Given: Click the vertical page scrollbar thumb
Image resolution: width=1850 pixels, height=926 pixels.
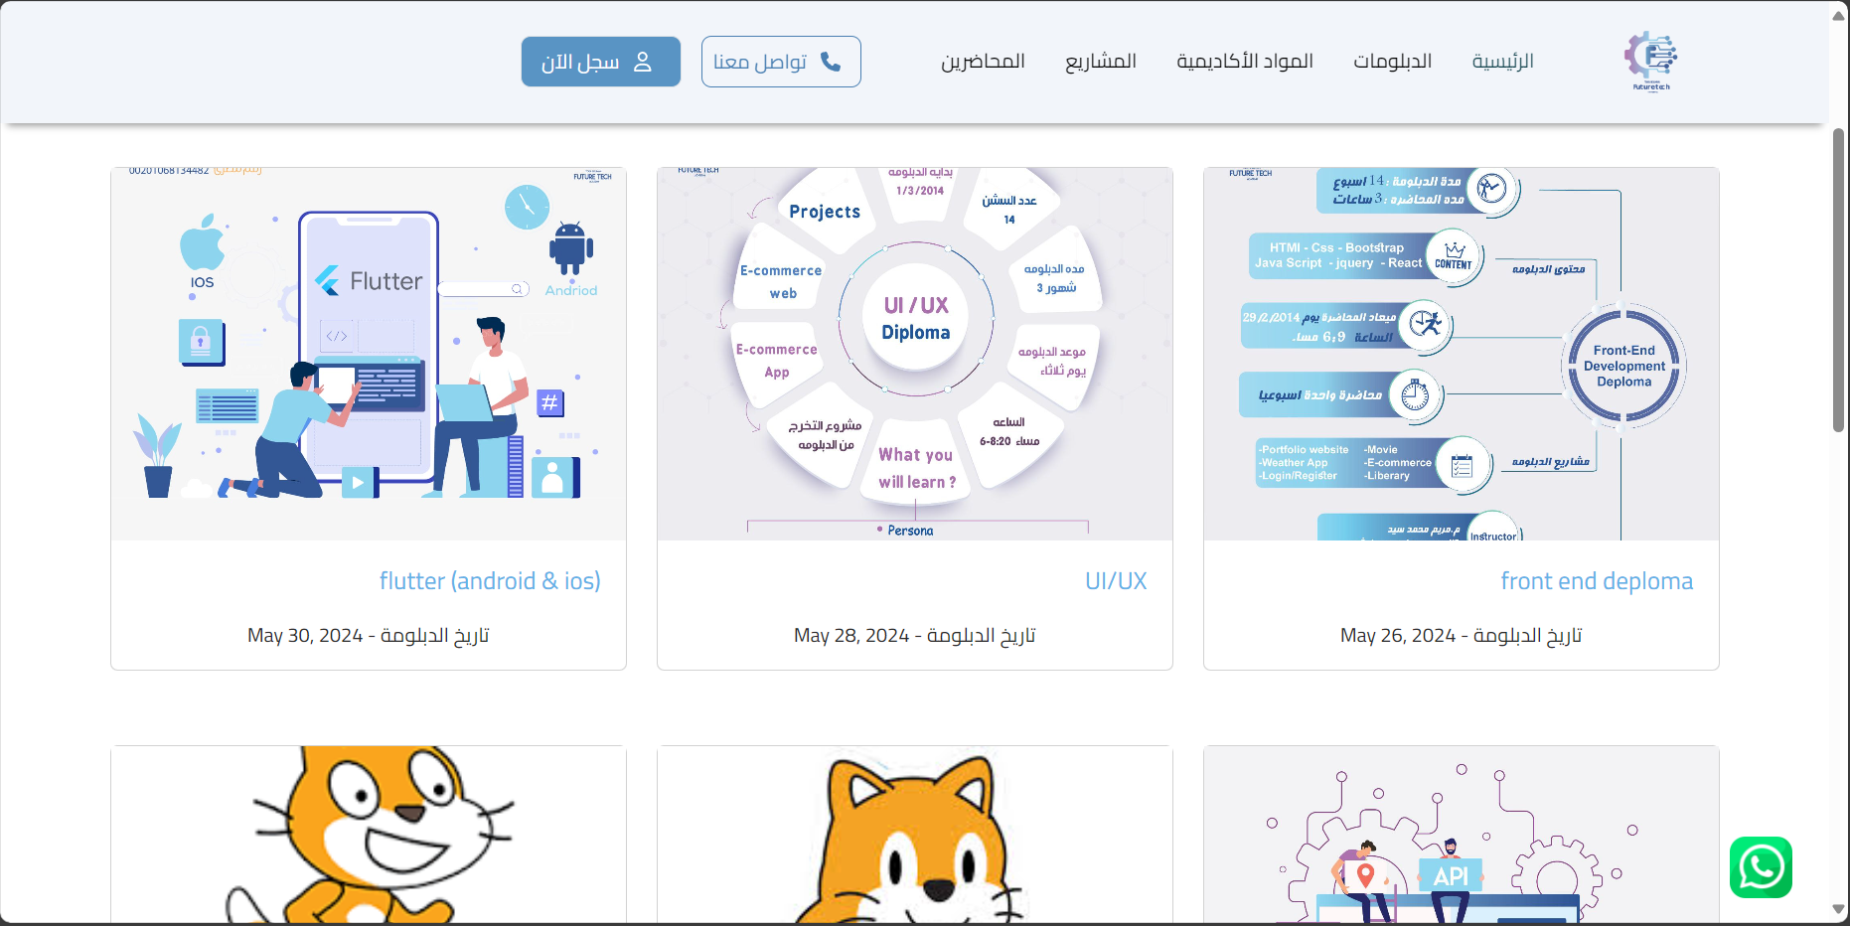Looking at the screenshot, I should [1838, 278].
